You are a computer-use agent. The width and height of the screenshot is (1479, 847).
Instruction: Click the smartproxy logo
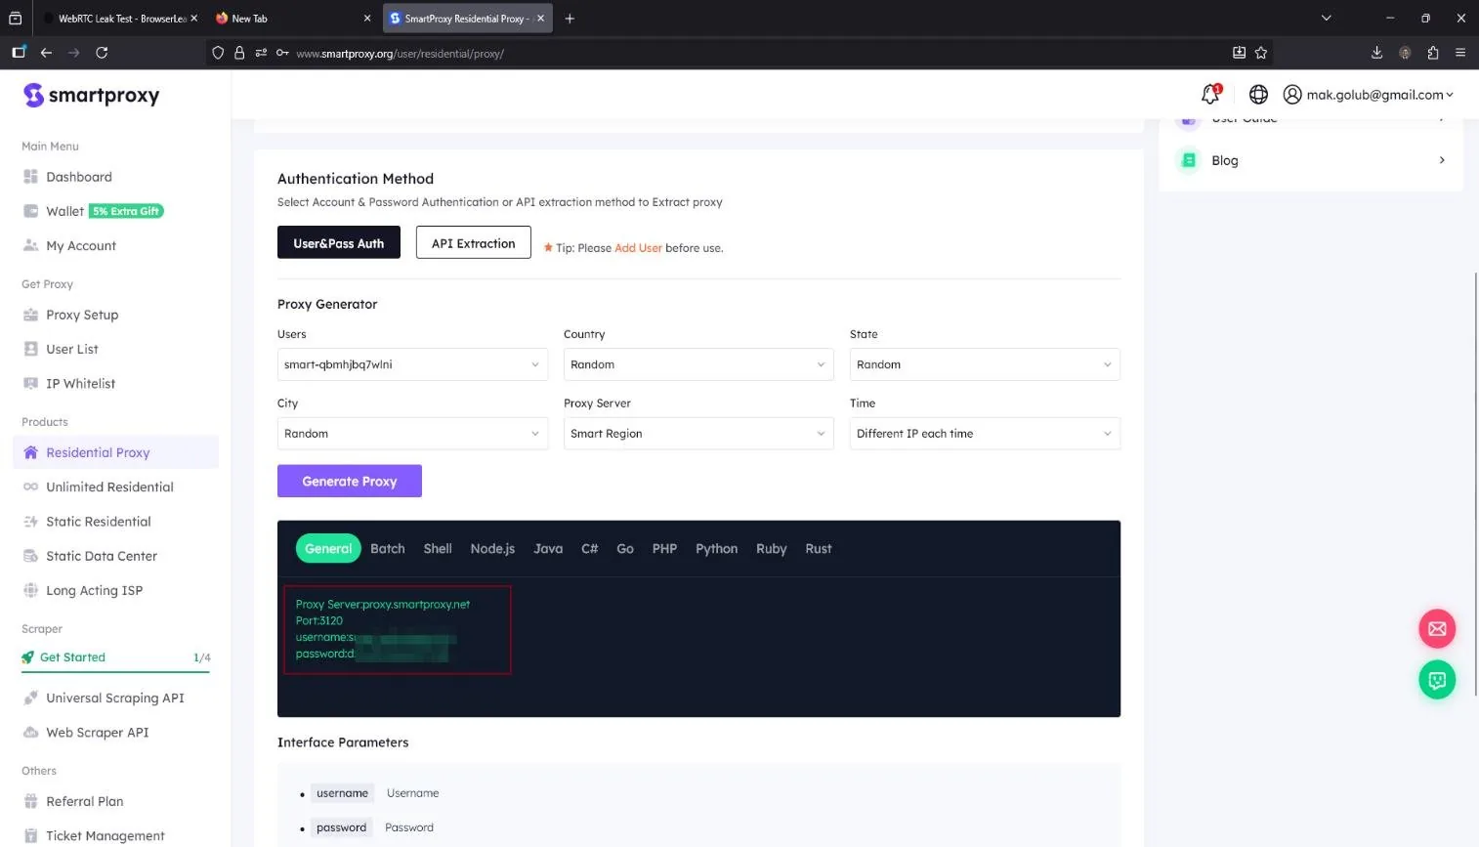(x=91, y=95)
